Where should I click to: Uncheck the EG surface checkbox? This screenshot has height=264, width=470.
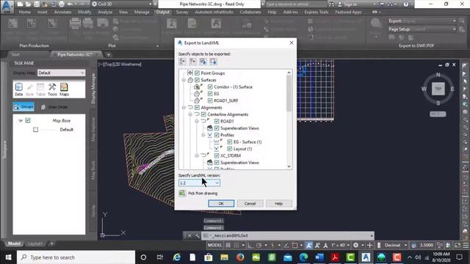click(210, 94)
